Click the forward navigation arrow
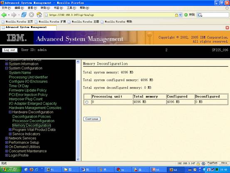 coord(14,15)
